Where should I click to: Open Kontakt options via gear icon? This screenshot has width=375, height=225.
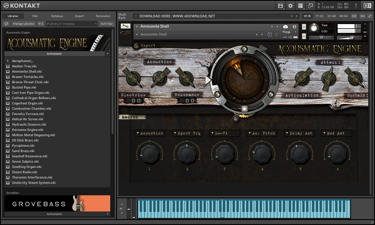click(x=290, y=6)
